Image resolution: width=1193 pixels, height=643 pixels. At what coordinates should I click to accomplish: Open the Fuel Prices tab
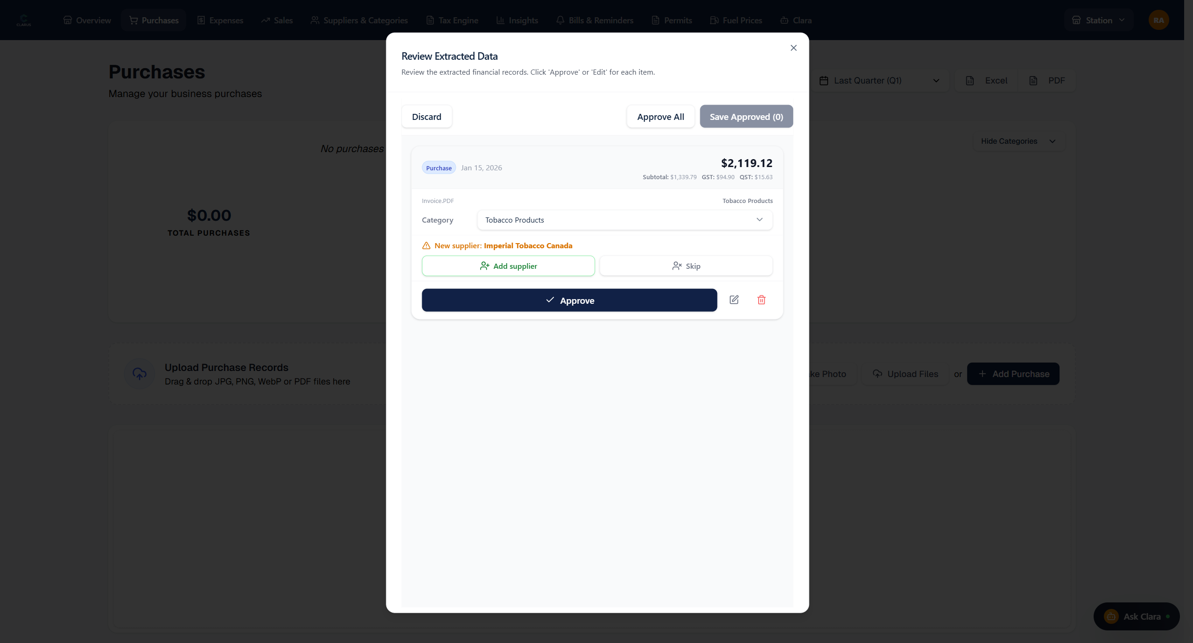736,21
